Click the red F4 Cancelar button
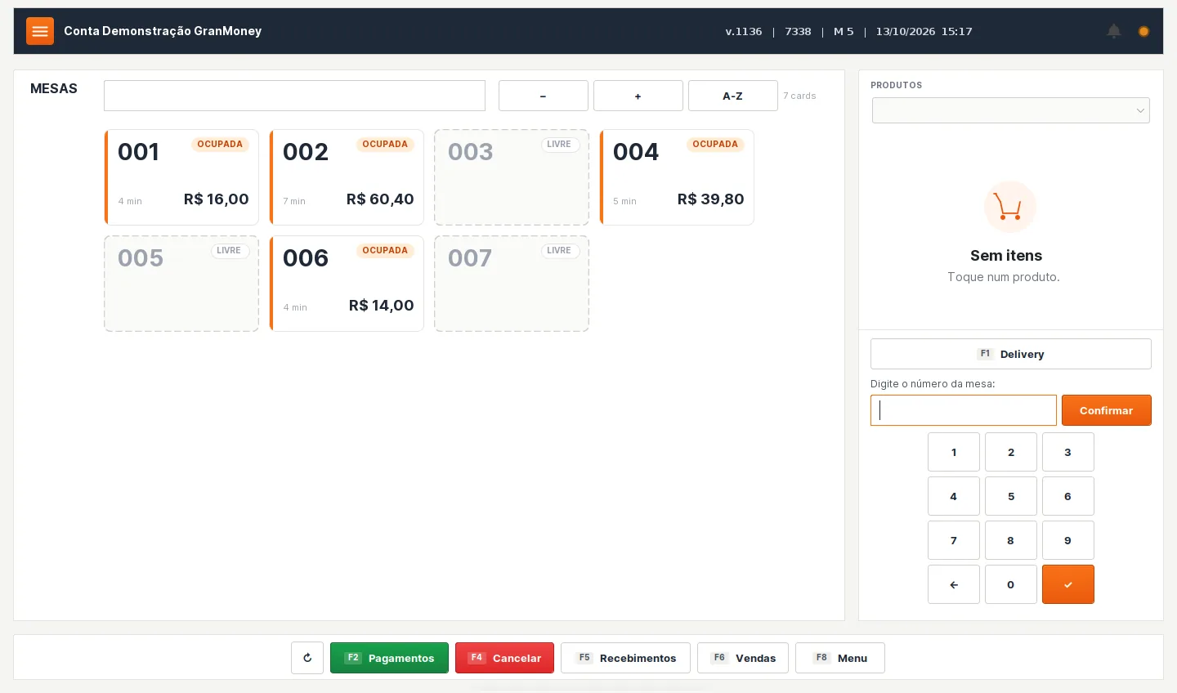The image size is (1177, 693). (x=504, y=658)
